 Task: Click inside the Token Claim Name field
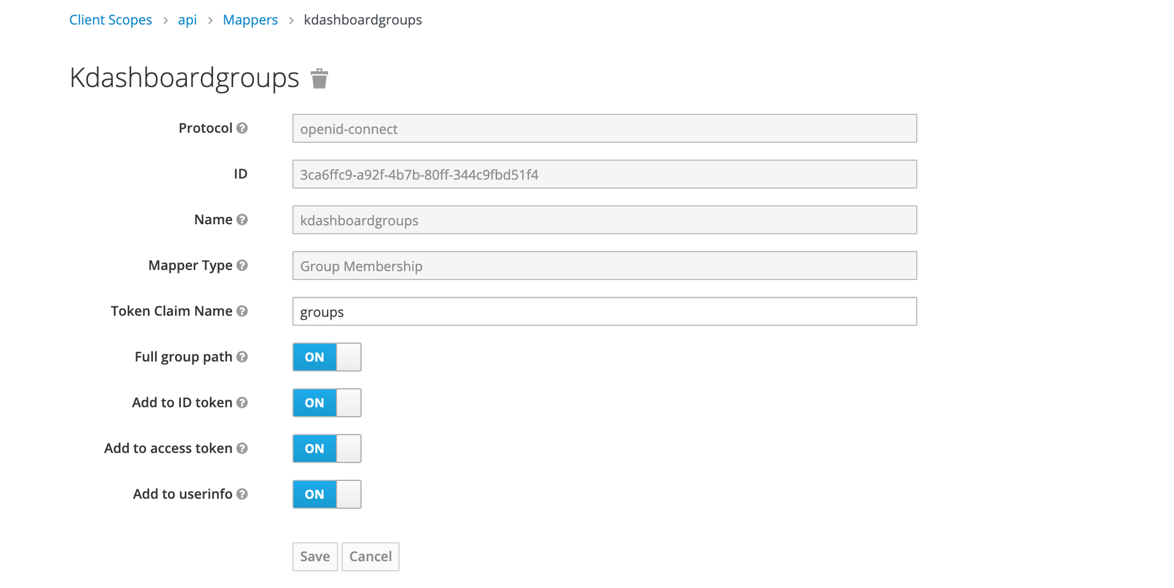[603, 312]
